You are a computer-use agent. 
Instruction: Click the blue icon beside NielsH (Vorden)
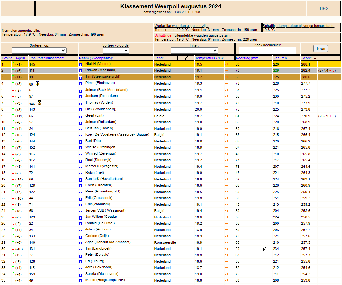point(81,65)
